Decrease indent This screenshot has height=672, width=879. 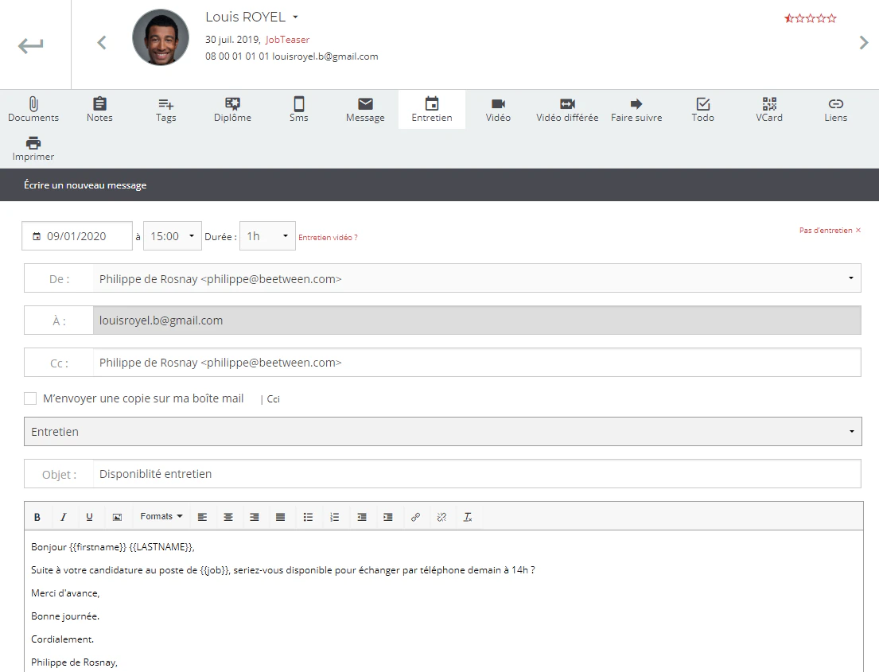(362, 517)
